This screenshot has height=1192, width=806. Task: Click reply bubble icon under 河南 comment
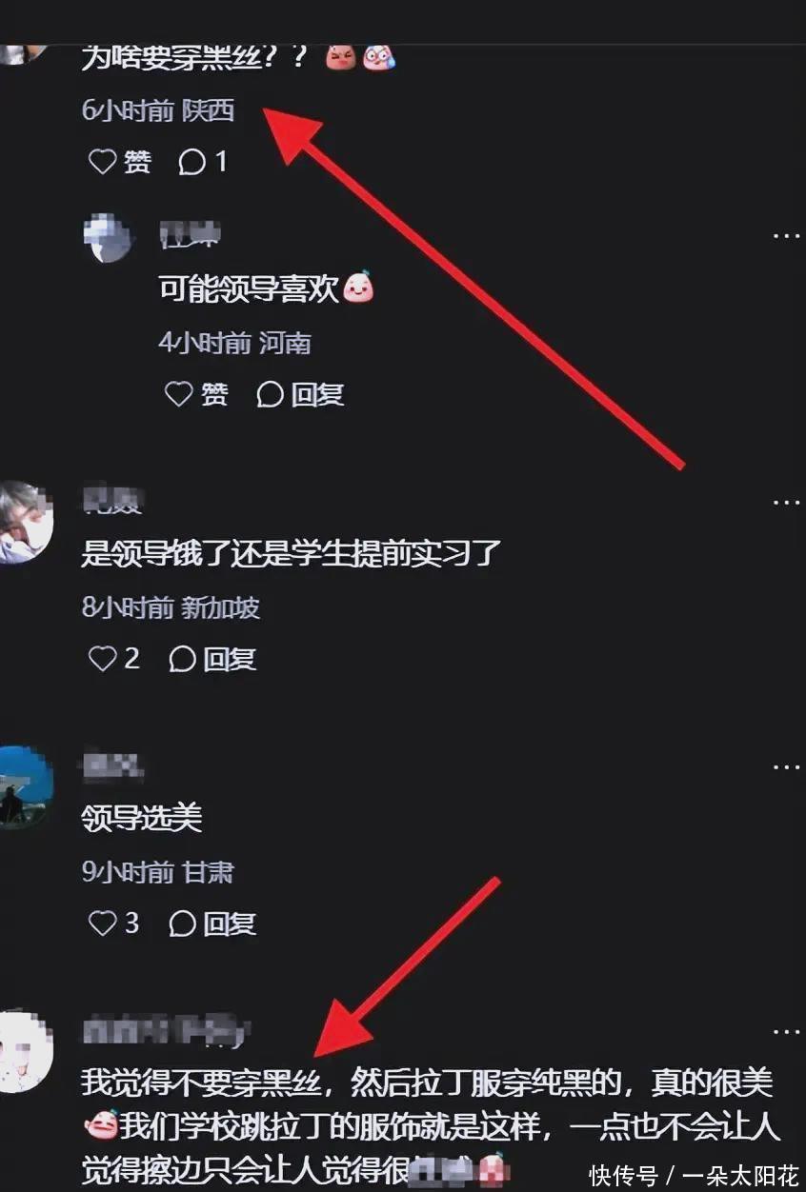[270, 394]
